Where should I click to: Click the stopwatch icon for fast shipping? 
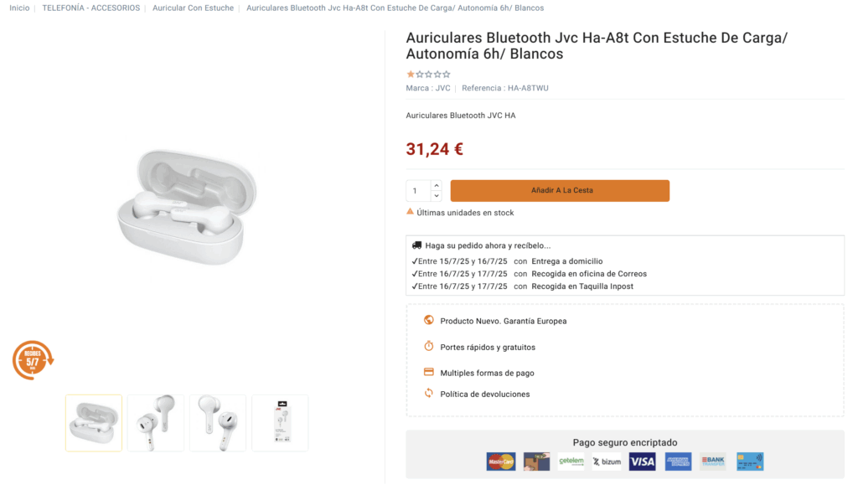click(429, 346)
